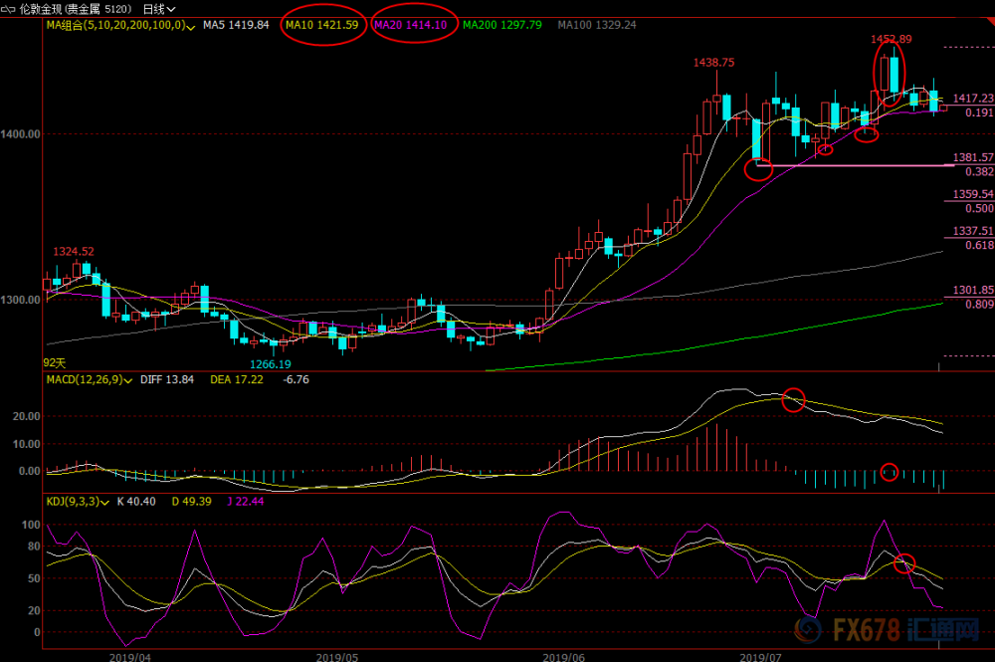
Task: Select the MA10 1421.59 value label
Action: (x=321, y=25)
